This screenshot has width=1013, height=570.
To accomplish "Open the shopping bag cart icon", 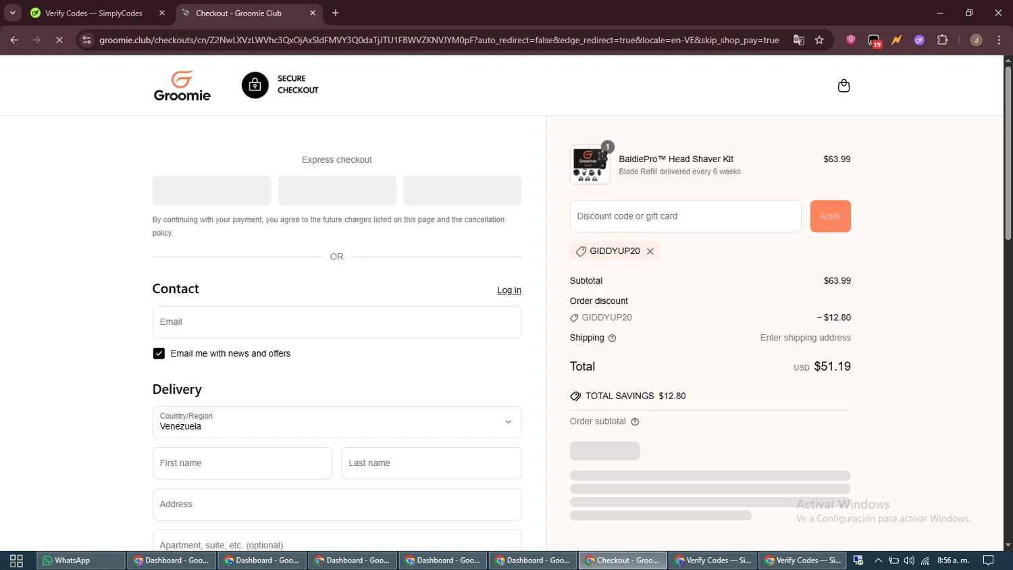I will (843, 86).
